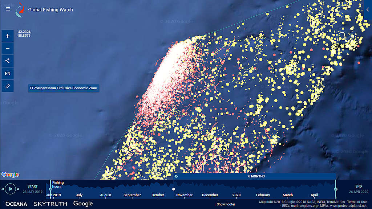Open the hamburger menu
The width and height of the screenshot is (372, 209).
click(x=8, y=9)
